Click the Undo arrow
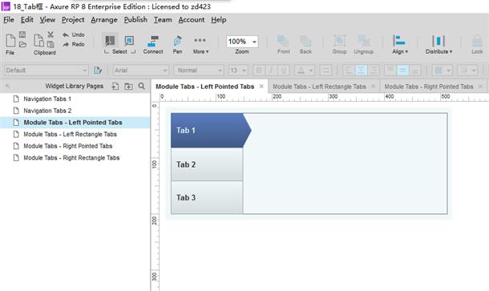This screenshot has width=489, height=291. coord(66,34)
